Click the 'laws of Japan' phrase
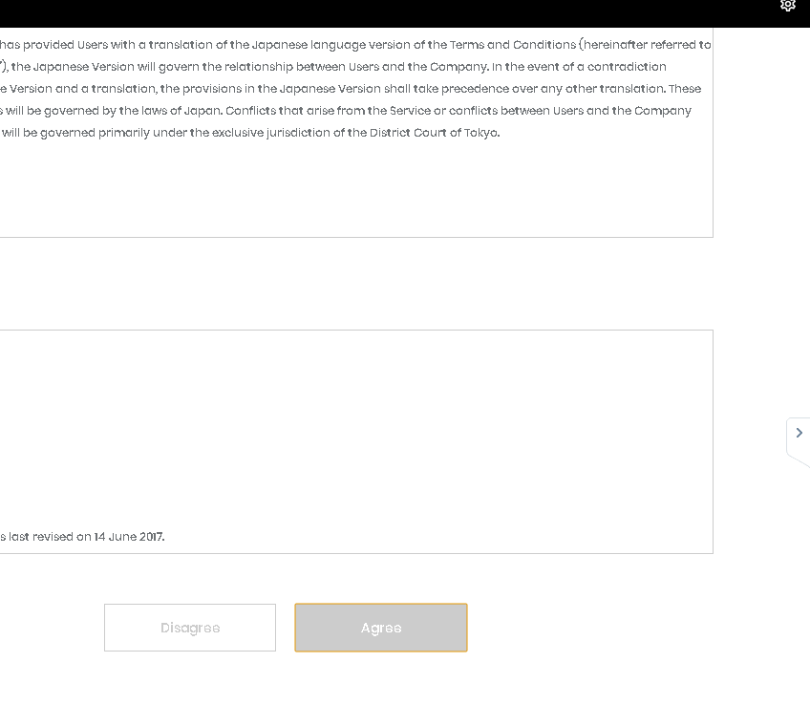810x705 pixels. coord(170,111)
